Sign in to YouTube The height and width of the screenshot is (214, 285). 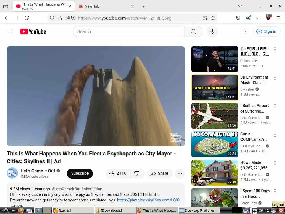[266, 31]
